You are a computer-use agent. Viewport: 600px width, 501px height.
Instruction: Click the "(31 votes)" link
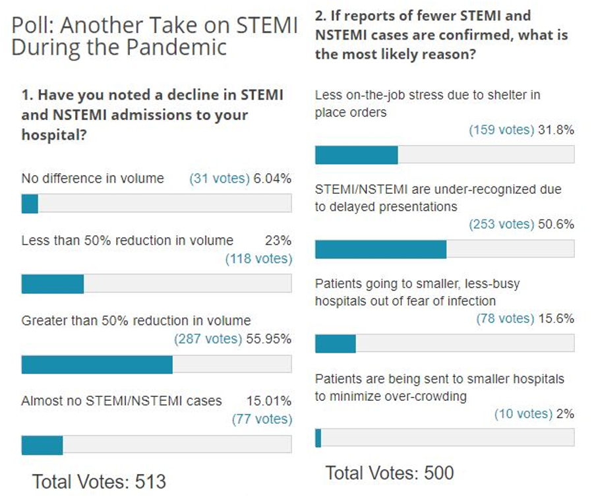pyautogui.click(x=220, y=179)
